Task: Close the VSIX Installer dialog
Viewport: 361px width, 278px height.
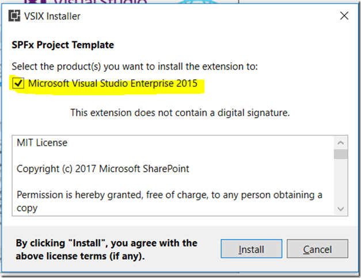Action: click(344, 16)
